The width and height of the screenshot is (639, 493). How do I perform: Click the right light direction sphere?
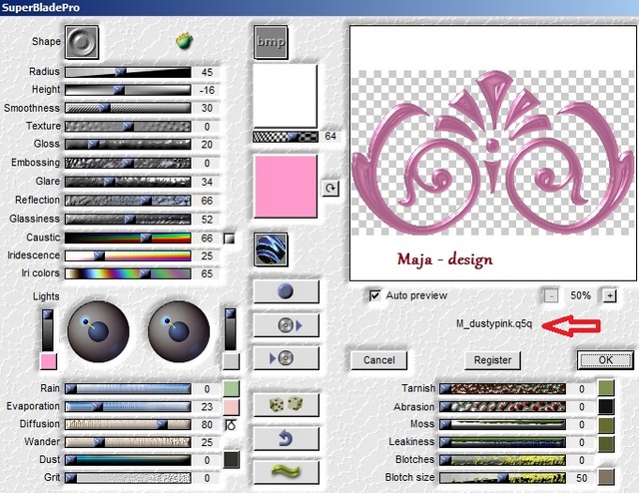point(179,331)
